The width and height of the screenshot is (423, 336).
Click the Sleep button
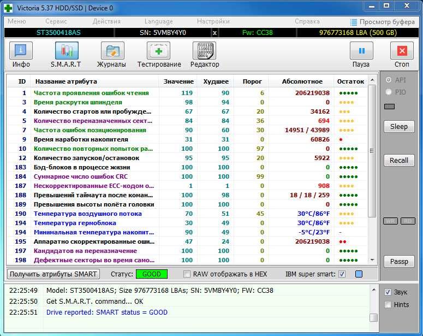(x=398, y=126)
